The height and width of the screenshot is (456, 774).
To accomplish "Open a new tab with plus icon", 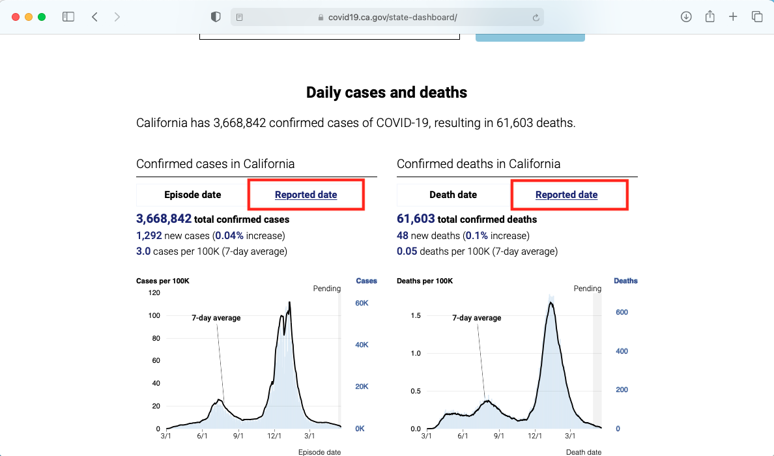I will click(733, 17).
